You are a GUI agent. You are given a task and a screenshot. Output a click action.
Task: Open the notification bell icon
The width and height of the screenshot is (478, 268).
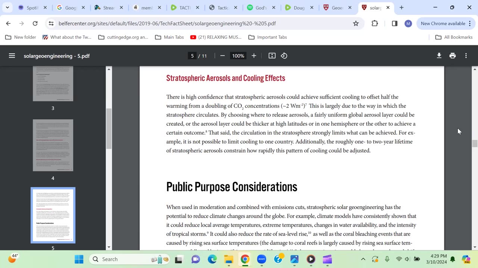[x=453, y=259]
